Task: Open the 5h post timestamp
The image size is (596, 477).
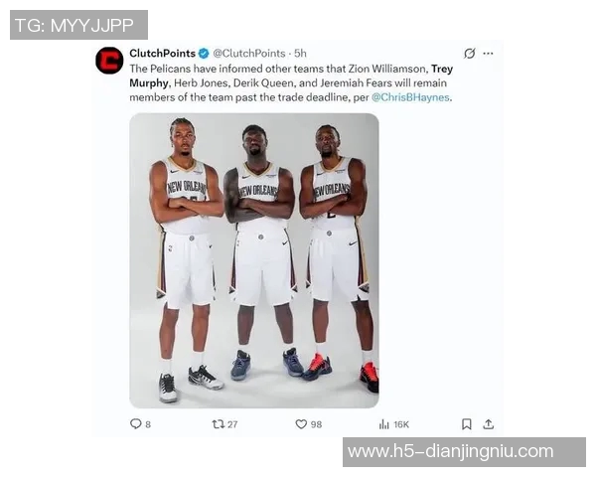Action: click(x=300, y=54)
